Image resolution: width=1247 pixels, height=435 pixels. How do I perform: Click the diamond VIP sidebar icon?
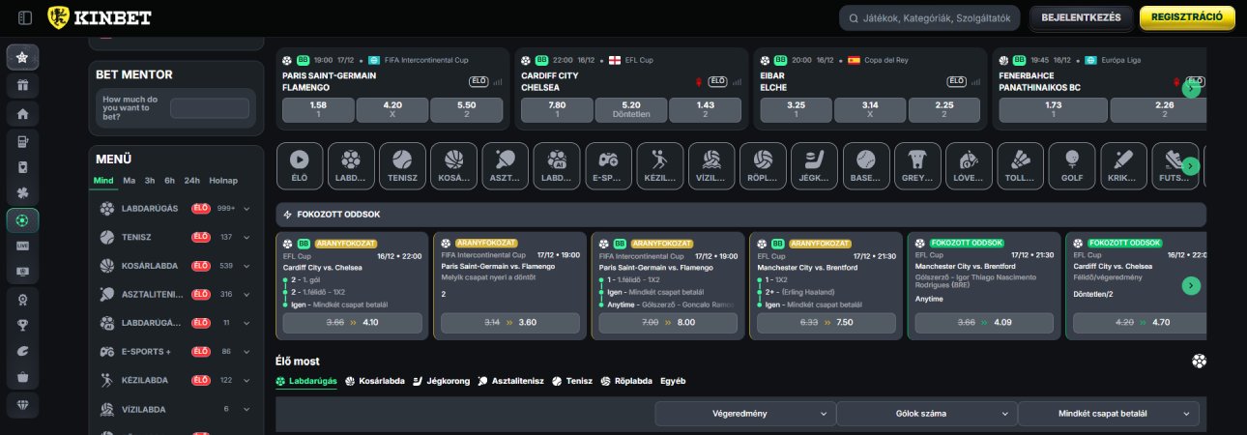22,405
